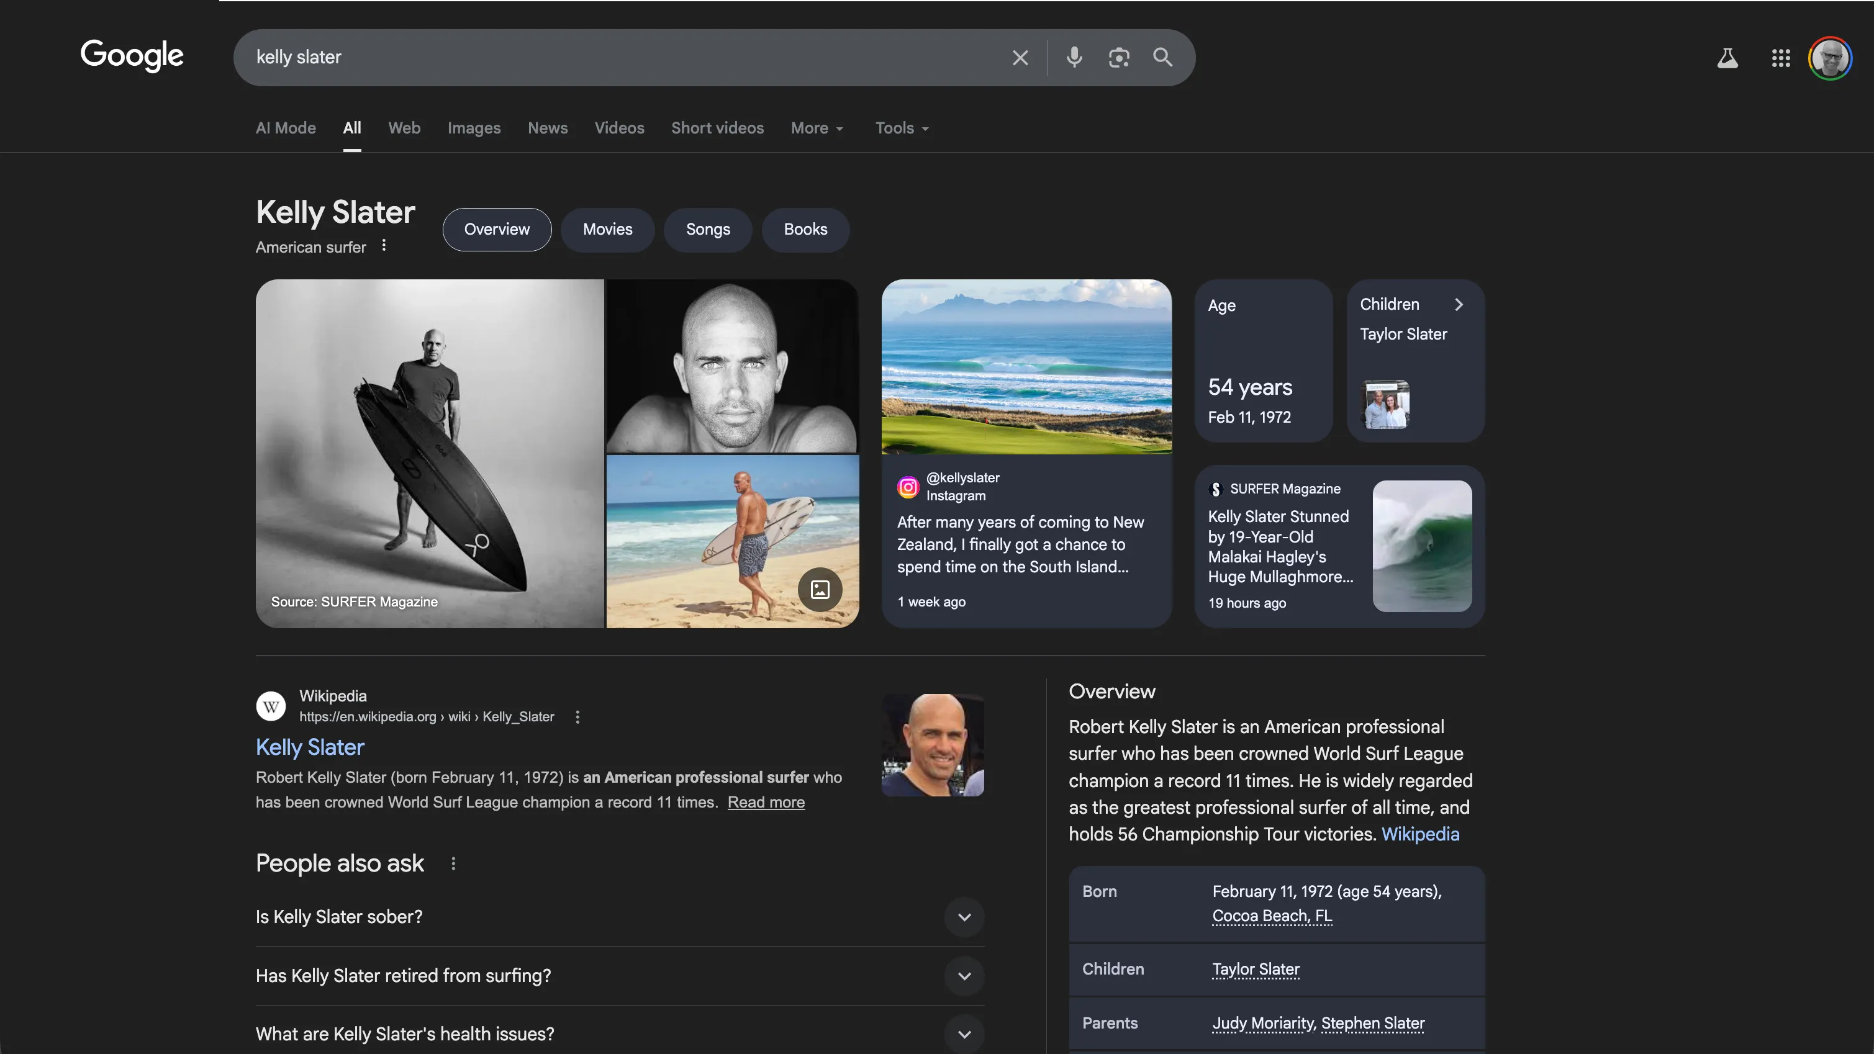Open the Kelly Slater Wikipedia link
This screenshot has height=1054, width=1874.
click(x=310, y=747)
